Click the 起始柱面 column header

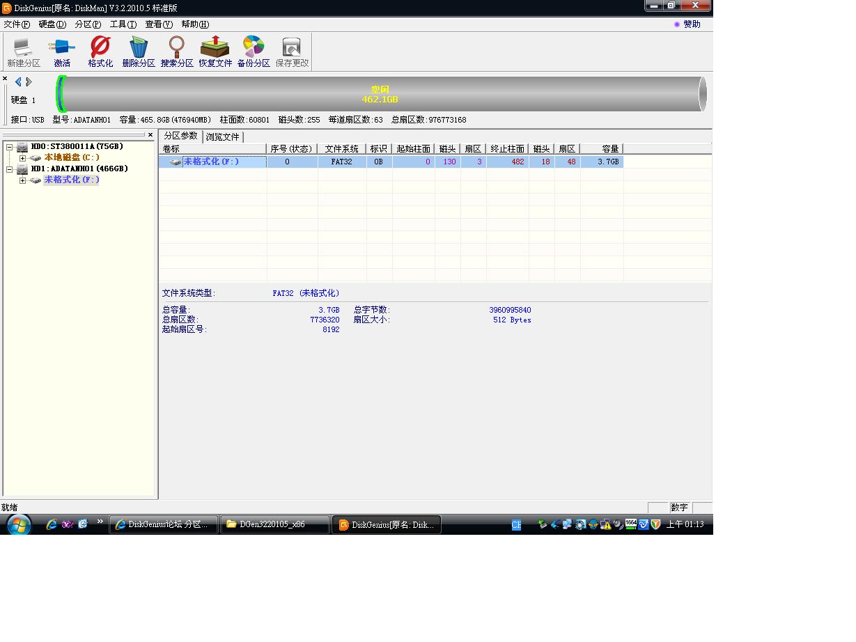click(x=414, y=149)
